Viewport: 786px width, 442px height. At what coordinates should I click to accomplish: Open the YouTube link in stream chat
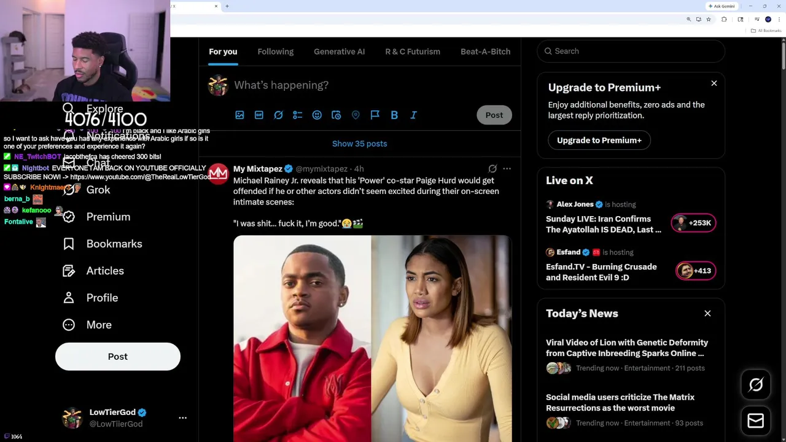click(141, 177)
